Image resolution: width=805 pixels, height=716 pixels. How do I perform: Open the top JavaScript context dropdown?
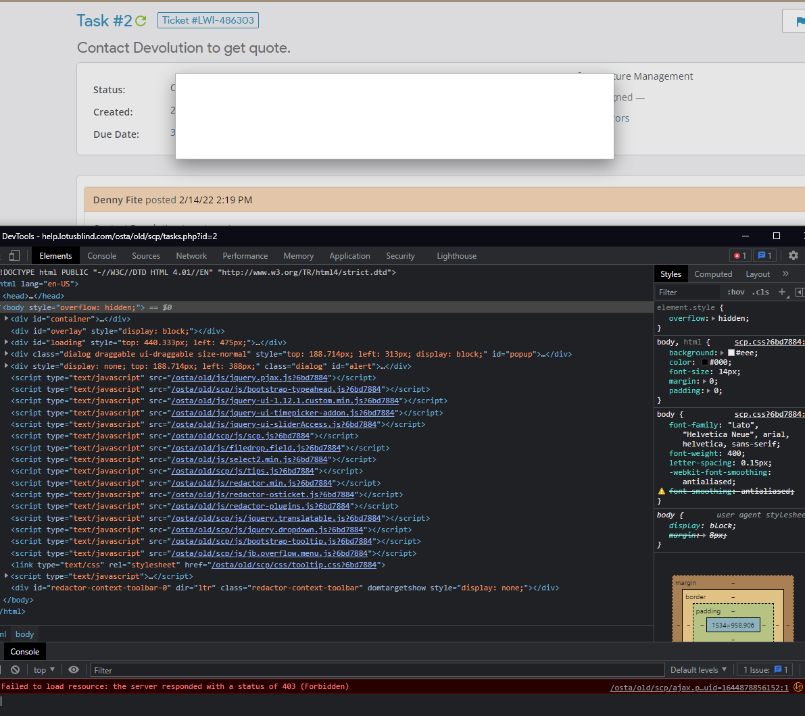[44, 670]
